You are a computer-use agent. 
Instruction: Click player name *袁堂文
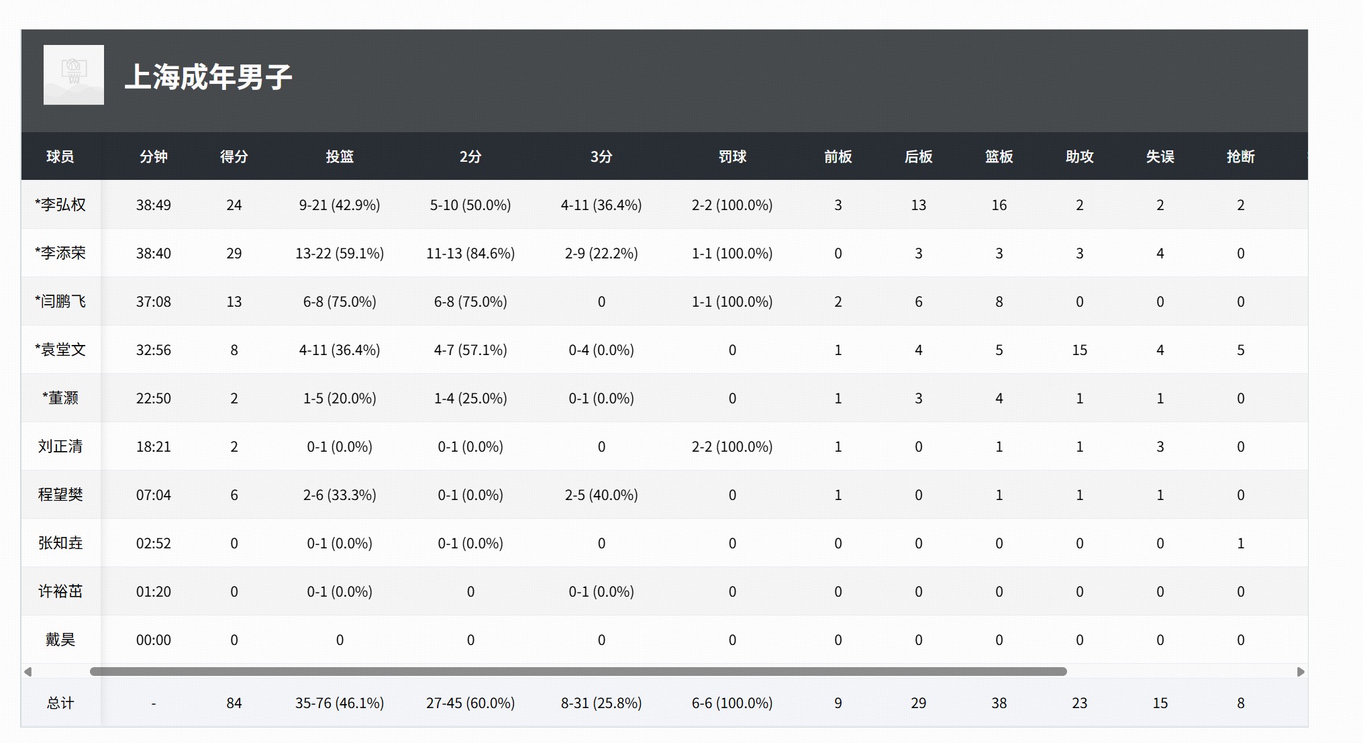coord(60,350)
